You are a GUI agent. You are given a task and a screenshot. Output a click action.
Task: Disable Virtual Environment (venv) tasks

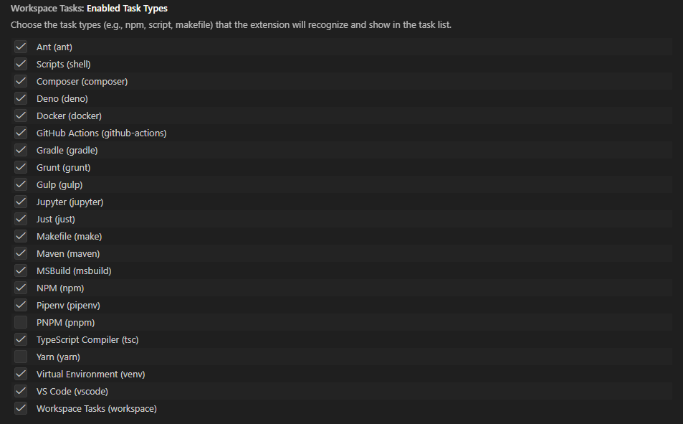21,374
